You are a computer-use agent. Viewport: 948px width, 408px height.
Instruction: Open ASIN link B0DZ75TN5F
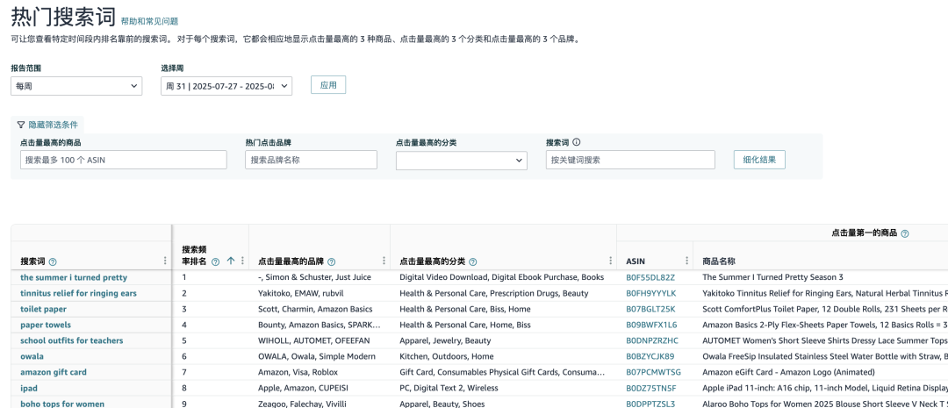point(651,388)
